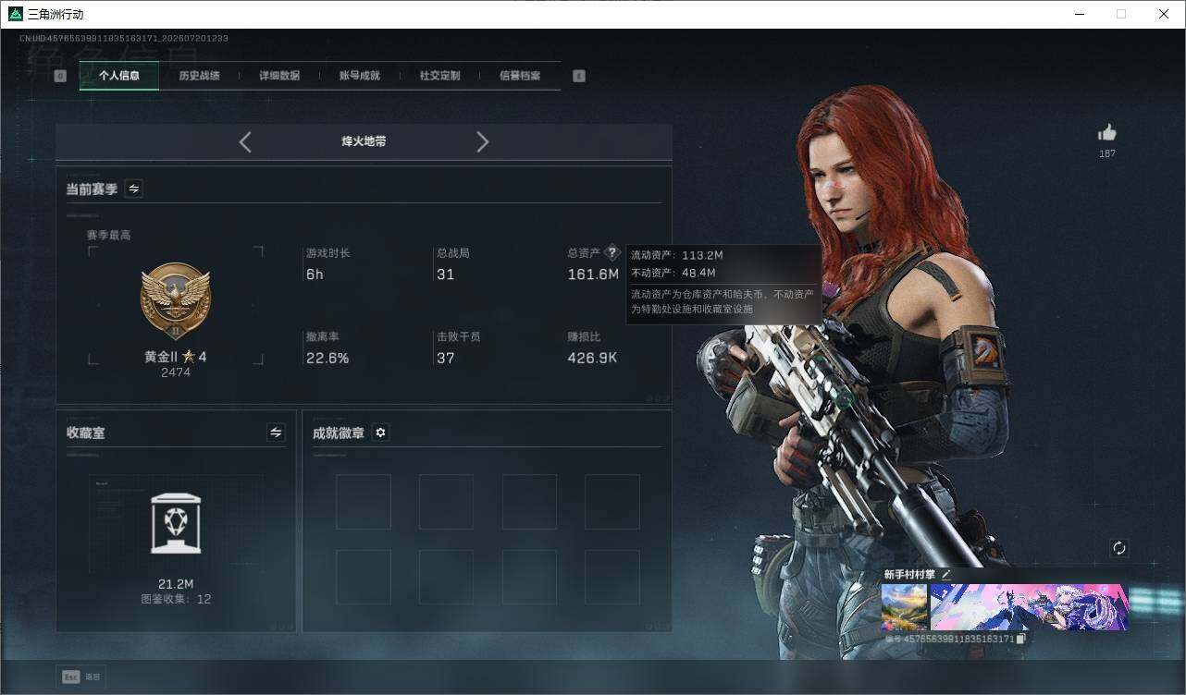
Task: Click the E key icon right of tabs
Action: pos(579,76)
